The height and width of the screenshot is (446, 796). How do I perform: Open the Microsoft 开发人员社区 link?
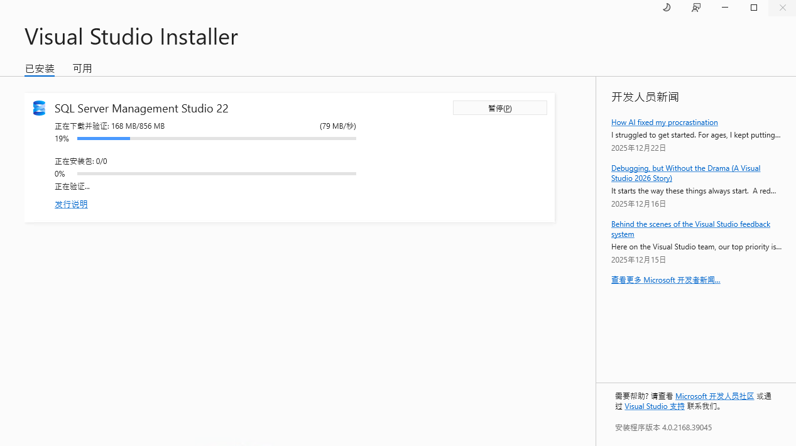coord(714,396)
